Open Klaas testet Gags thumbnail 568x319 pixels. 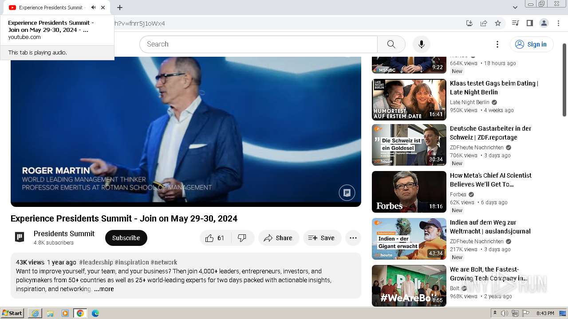(409, 100)
